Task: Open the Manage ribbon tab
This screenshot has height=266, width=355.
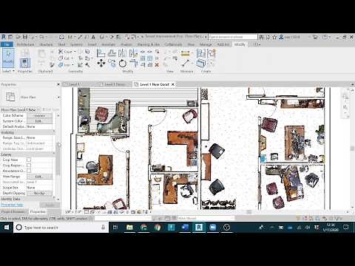Action: coord(206,44)
